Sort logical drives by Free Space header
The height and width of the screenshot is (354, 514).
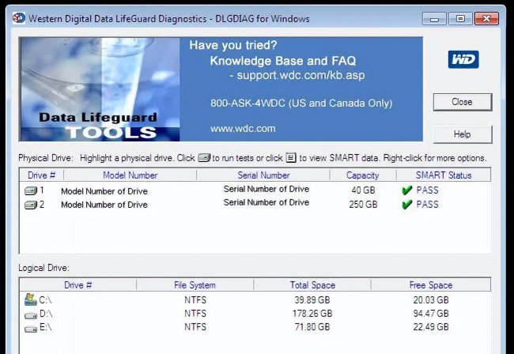(431, 285)
